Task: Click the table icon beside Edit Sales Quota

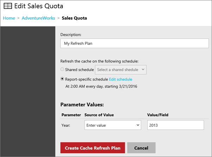Action: pyautogui.click(x=7, y=6)
